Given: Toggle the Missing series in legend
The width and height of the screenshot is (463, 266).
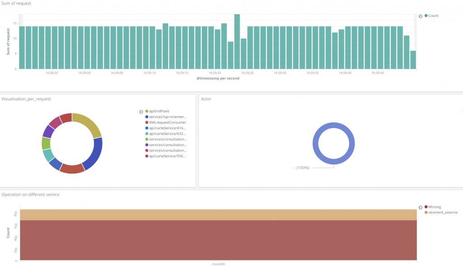Looking at the screenshot, I should (x=434, y=207).
